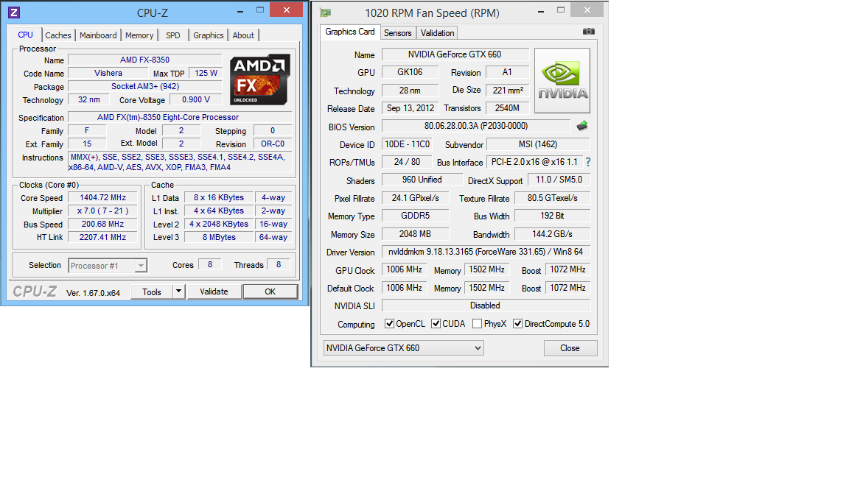Switch to the SPD tab

(173, 35)
